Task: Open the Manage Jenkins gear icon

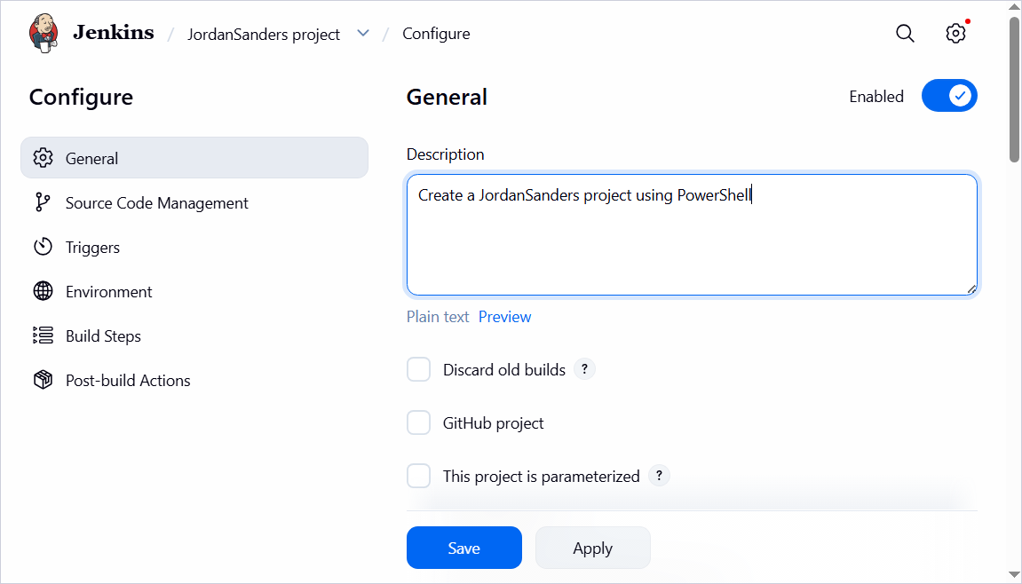Action: (955, 33)
